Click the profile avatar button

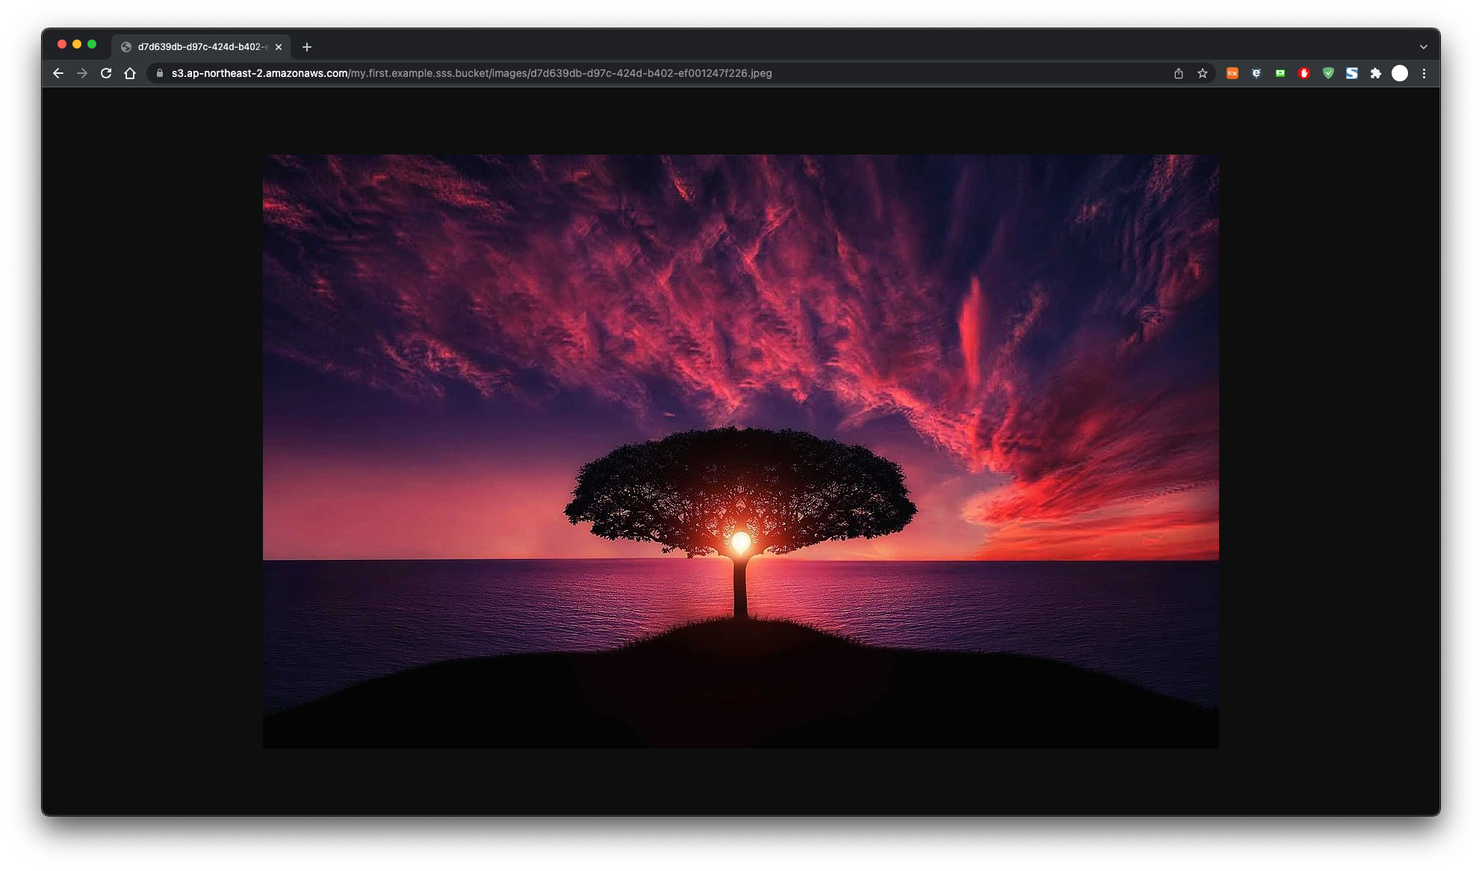point(1400,73)
